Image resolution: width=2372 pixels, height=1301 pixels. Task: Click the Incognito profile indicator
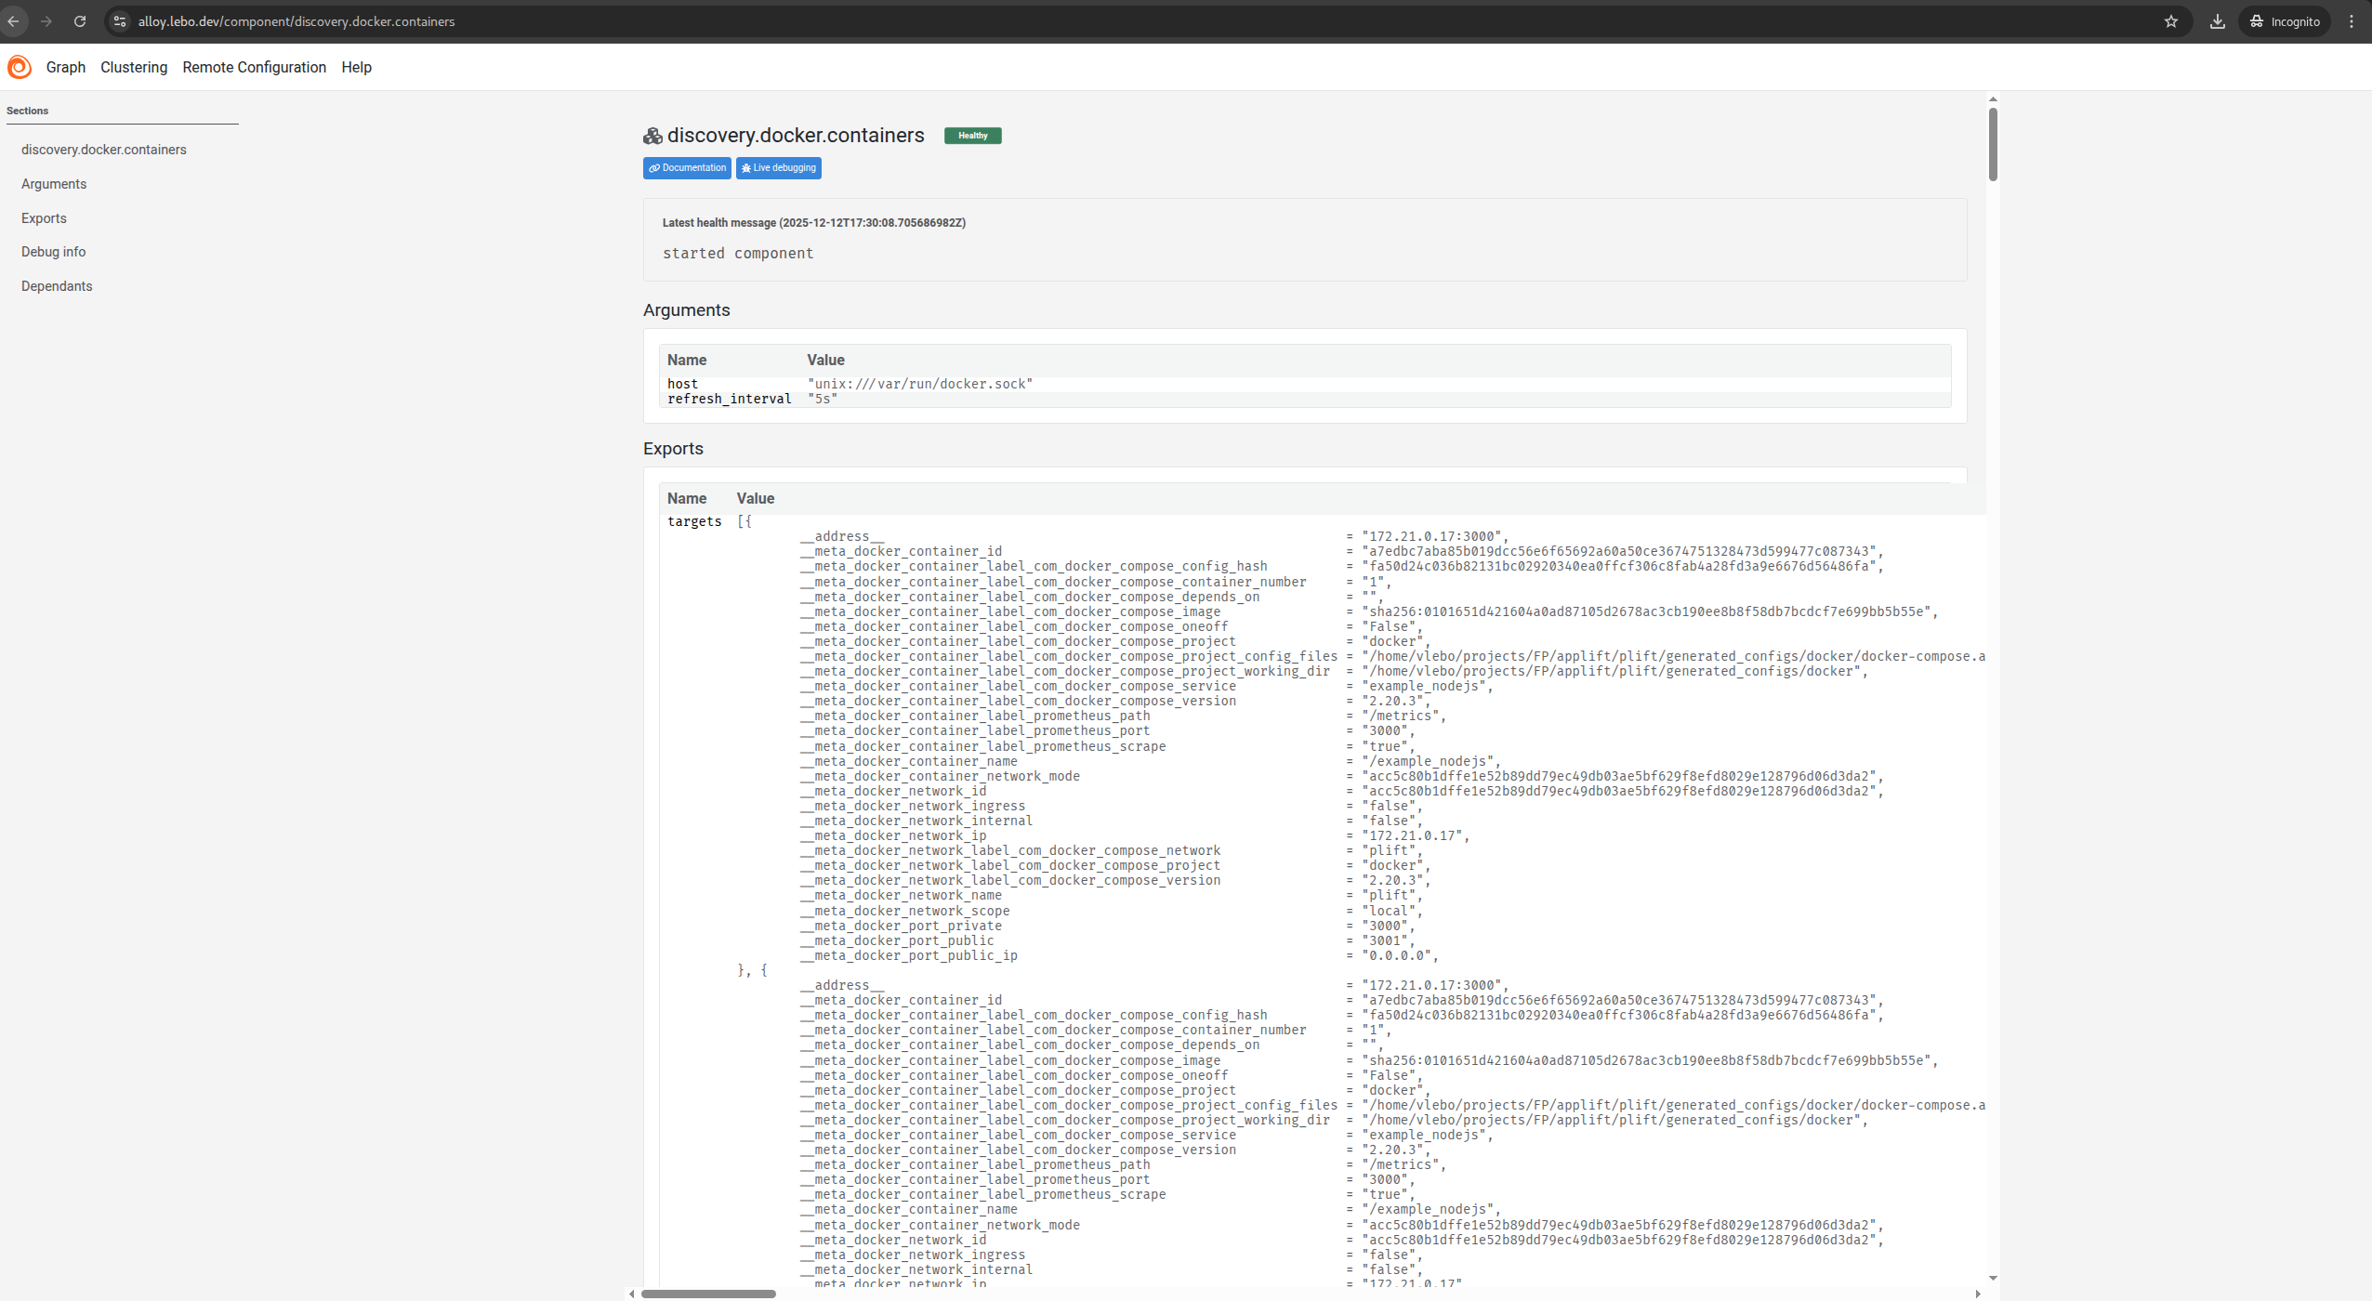point(2285,21)
